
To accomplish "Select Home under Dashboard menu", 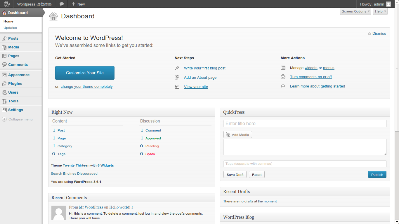I will [8, 21].
